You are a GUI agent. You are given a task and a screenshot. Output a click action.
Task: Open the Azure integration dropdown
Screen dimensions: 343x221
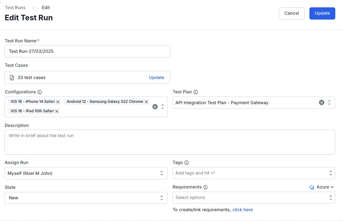322,187
